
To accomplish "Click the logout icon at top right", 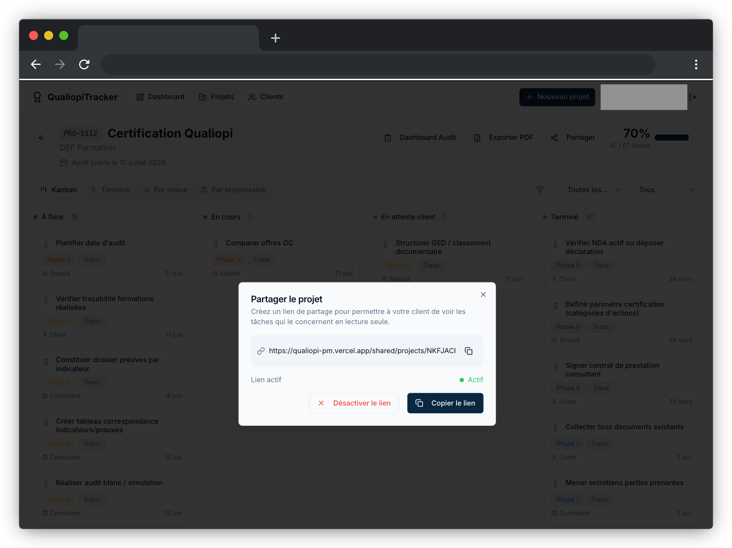I will [693, 97].
